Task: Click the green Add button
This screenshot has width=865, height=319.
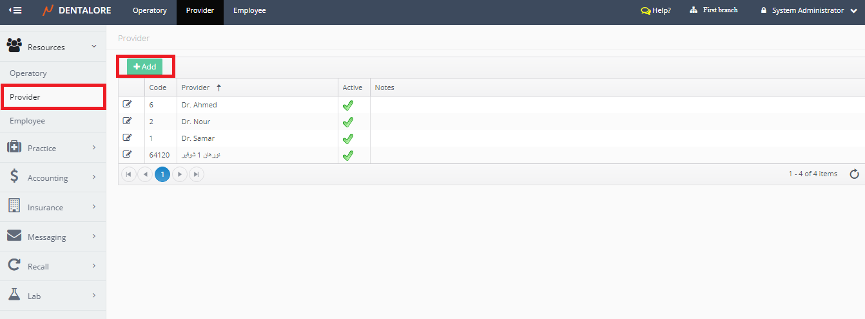Action: pos(144,67)
